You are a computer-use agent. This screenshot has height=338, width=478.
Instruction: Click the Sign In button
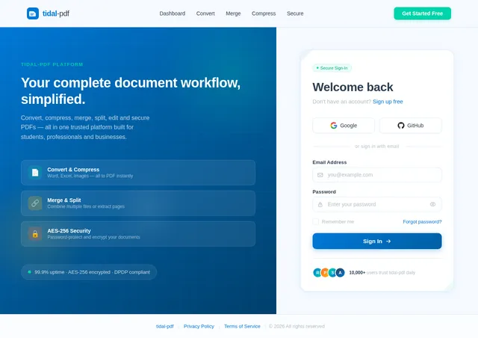click(376, 242)
